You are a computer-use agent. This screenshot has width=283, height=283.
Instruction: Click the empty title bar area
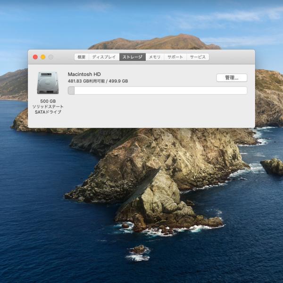pyautogui.click(x=232, y=57)
